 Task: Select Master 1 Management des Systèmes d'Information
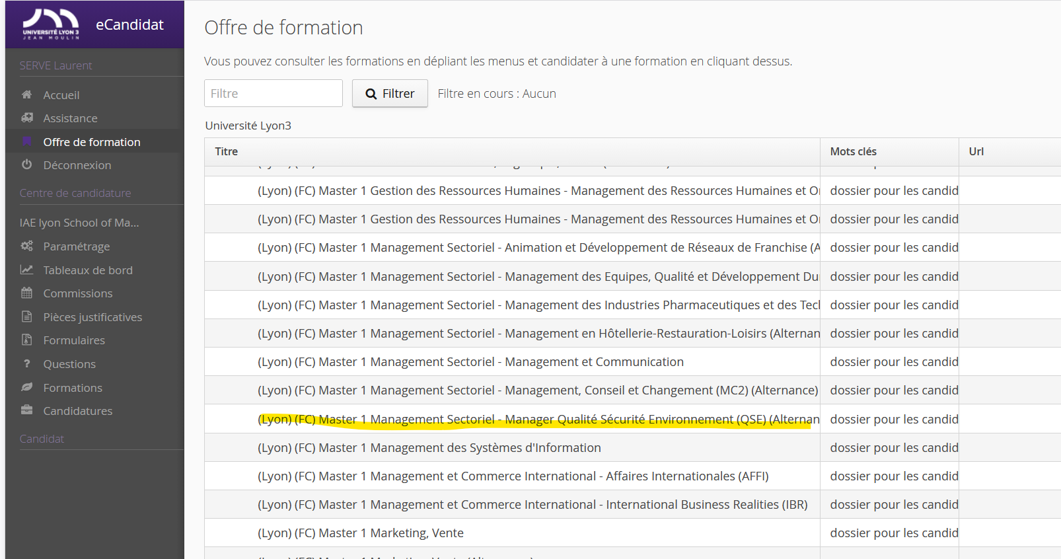click(x=429, y=448)
